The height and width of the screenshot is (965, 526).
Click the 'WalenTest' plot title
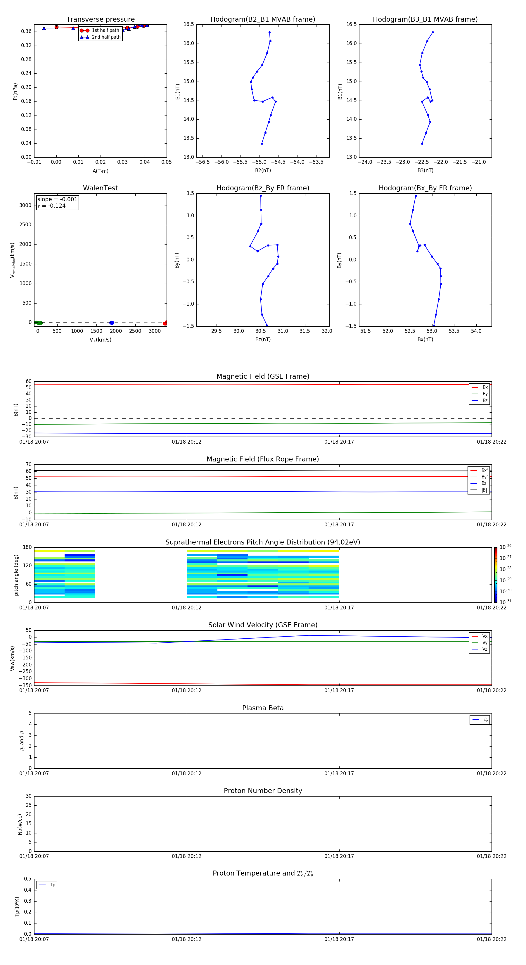pyautogui.click(x=100, y=188)
